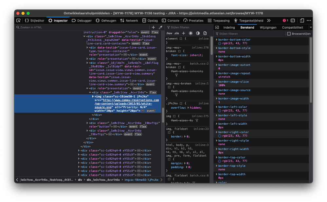The height and width of the screenshot is (202, 327).
Task: Toggle flex badge after draggable="false"
Action: (155, 32)
